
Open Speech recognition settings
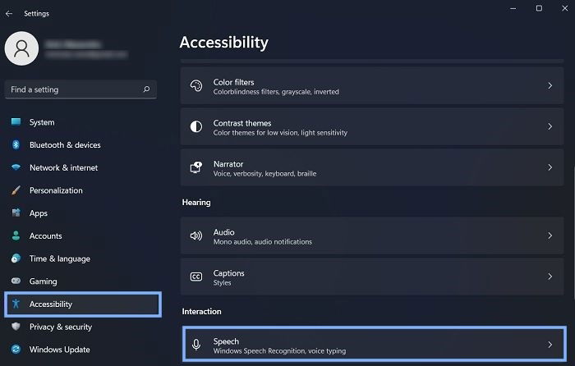pyautogui.click(x=374, y=345)
